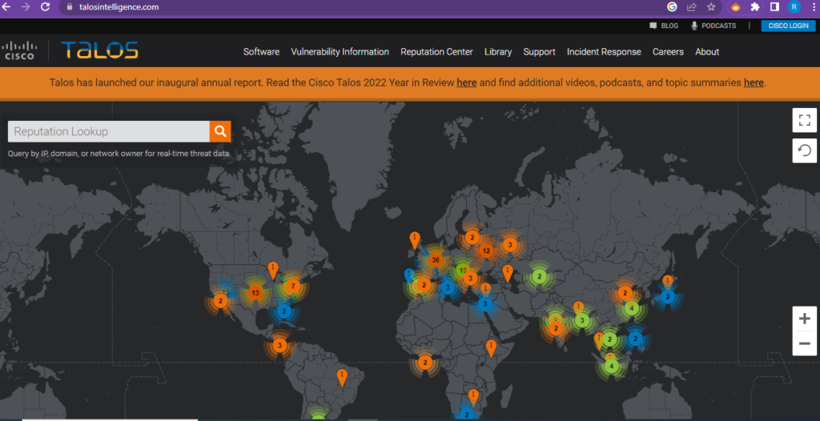The width and height of the screenshot is (820, 421).
Task: Open the About menu
Action: 707,52
